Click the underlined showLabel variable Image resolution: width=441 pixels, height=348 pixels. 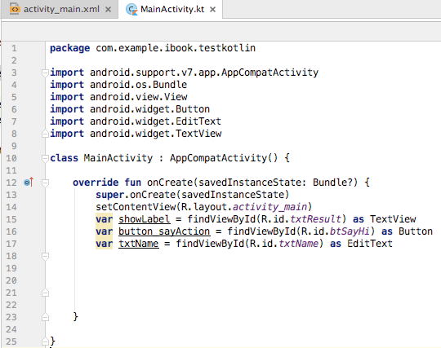(x=145, y=219)
